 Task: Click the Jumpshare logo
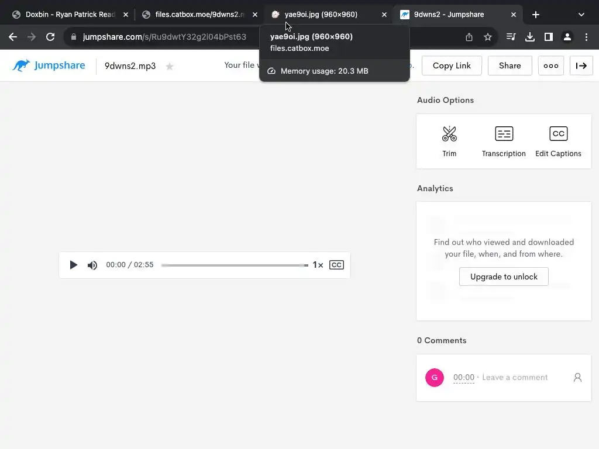point(49,65)
